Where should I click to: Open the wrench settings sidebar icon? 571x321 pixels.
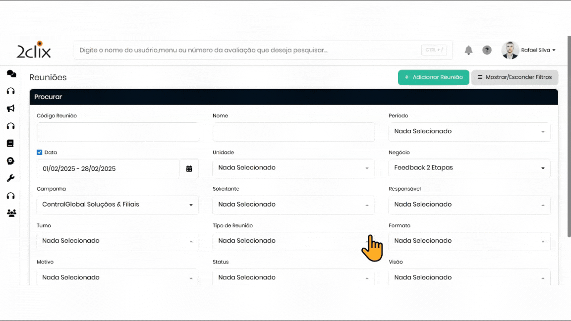(x=10, y=178)
